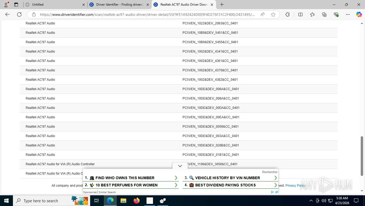Close the Driver Identifier tab
365x206 pixels.
(x=148, y=5)
